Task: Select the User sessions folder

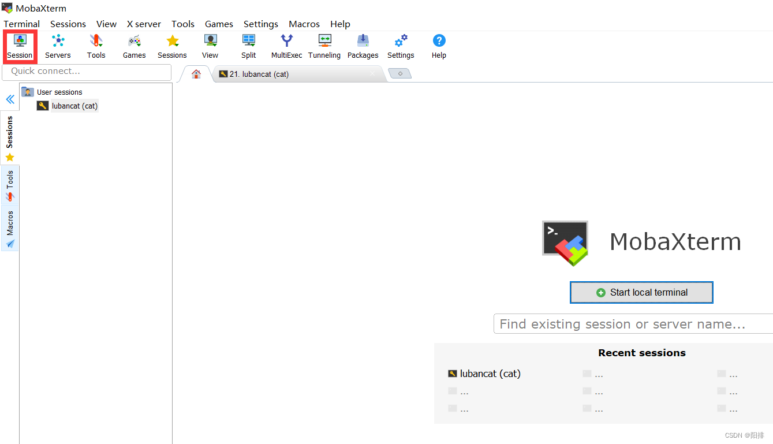Action: (53, 92)
